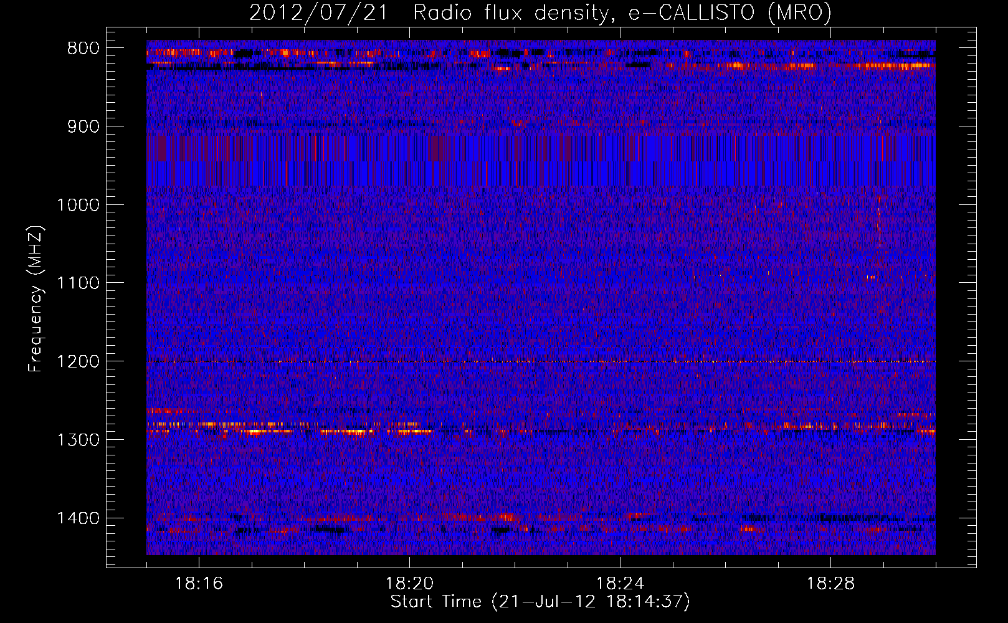
Task: Select the 800 frequency tick label
Action: (83, 49)
